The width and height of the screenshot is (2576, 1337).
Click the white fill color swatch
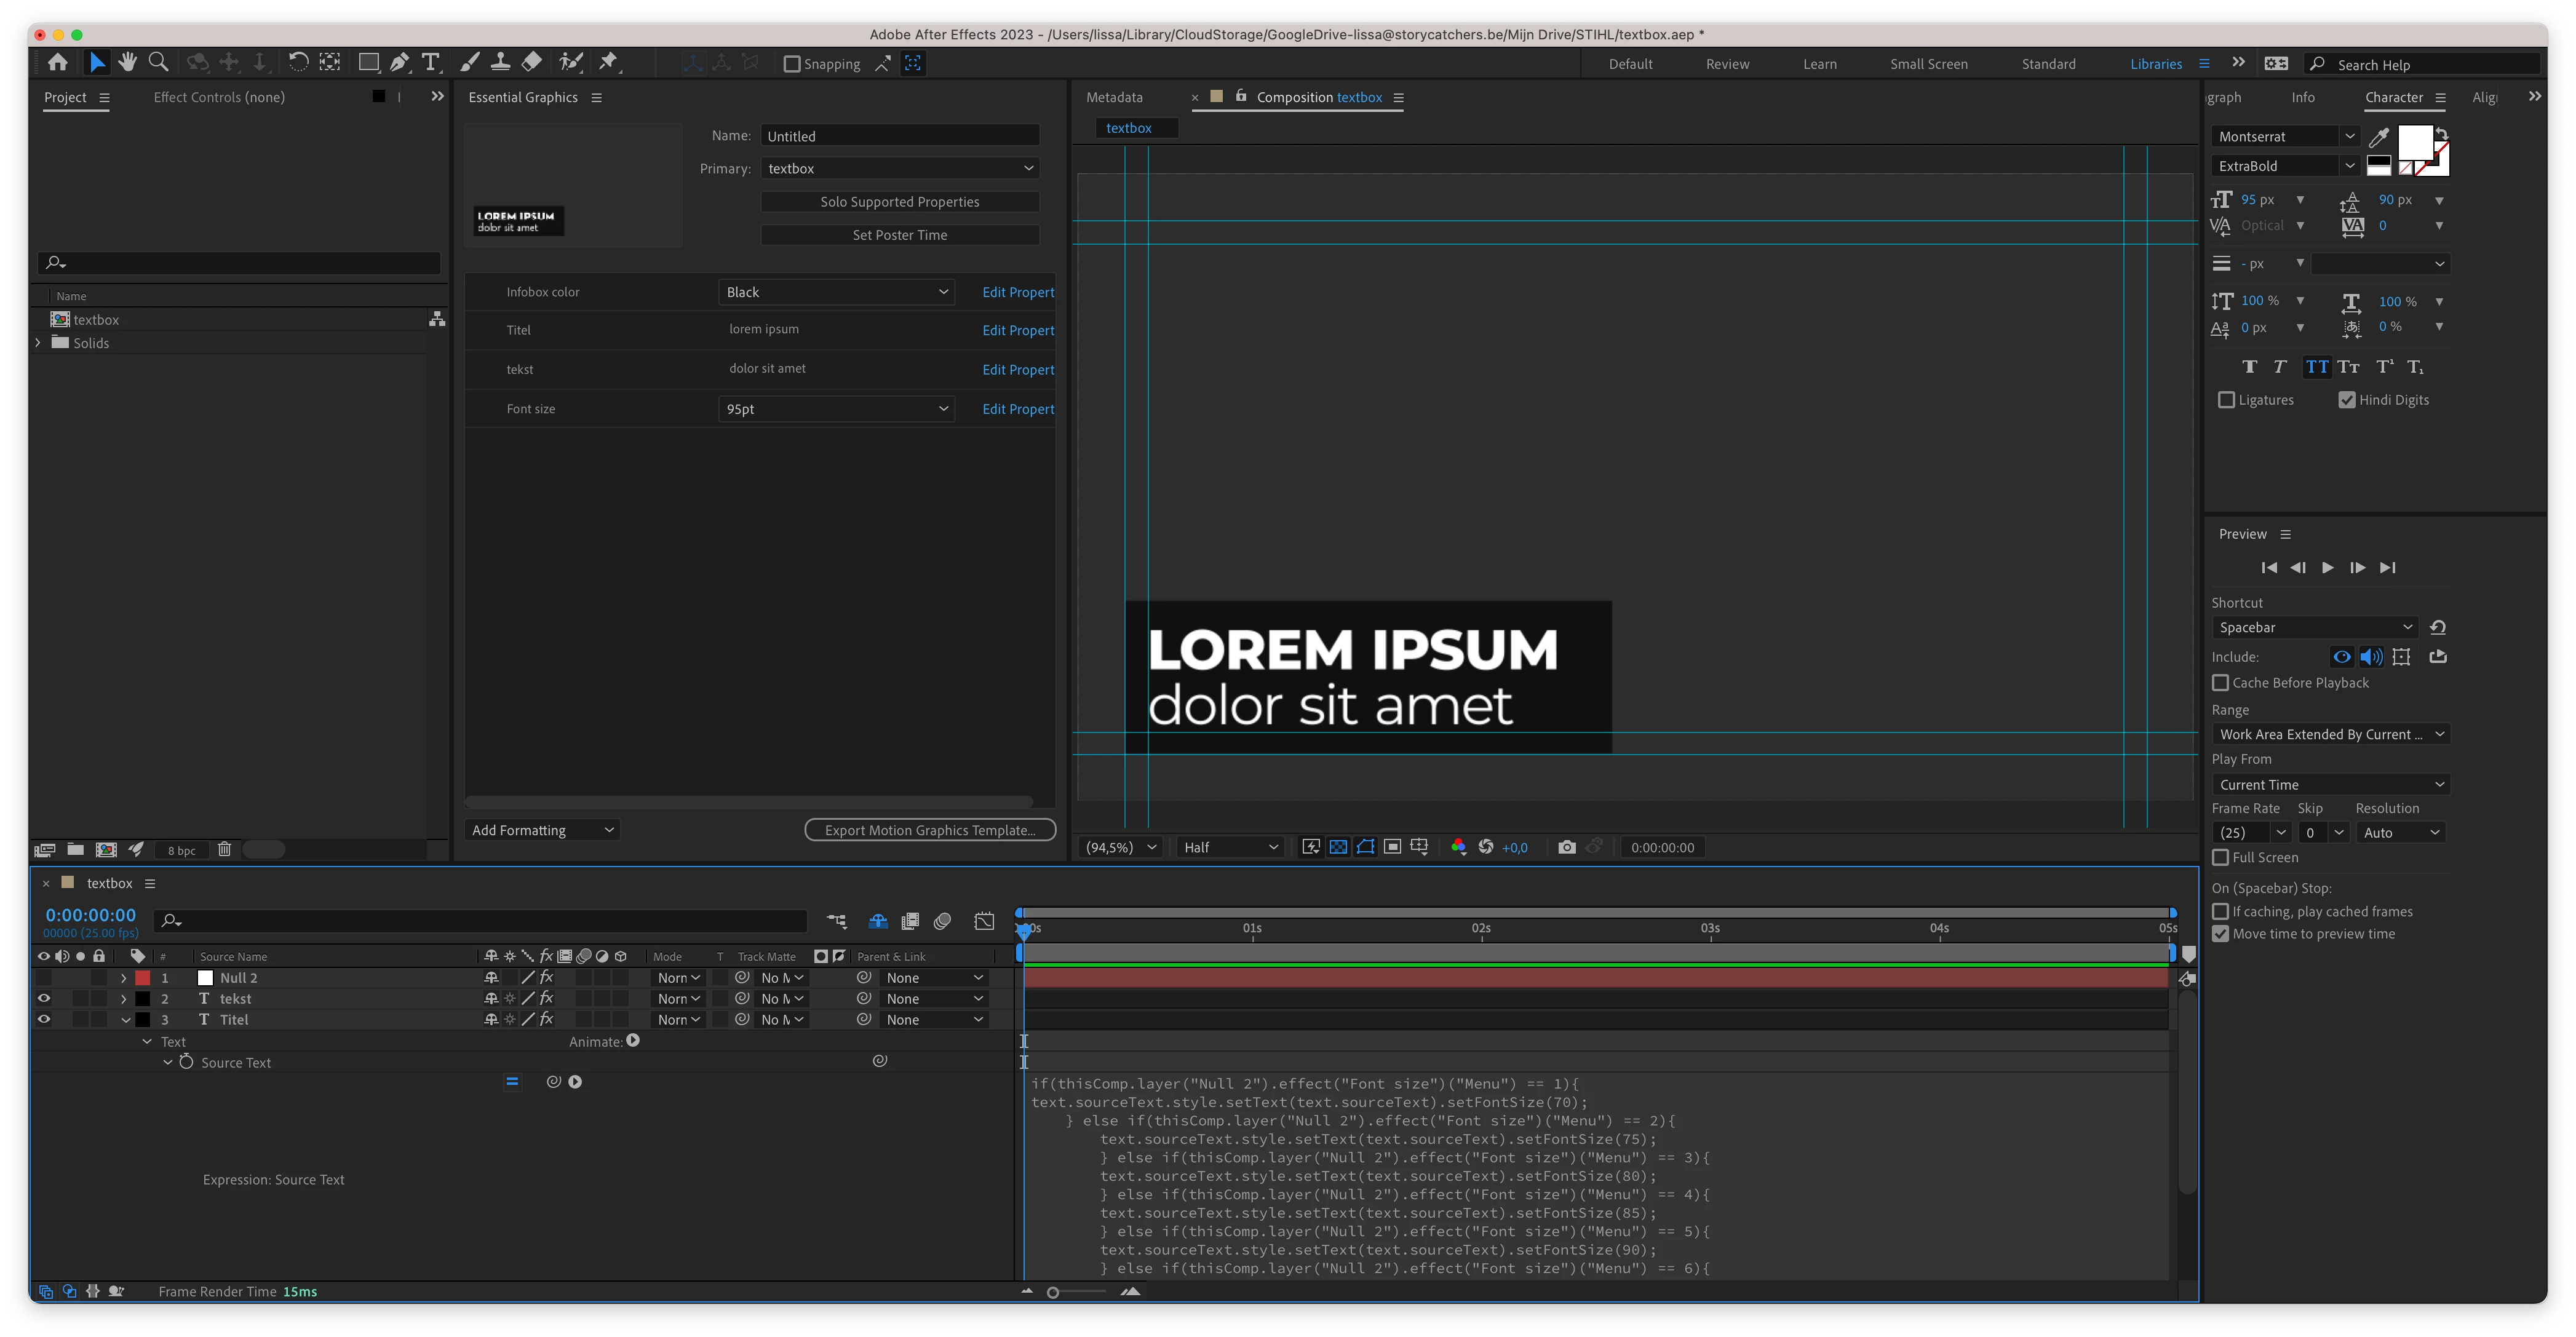(2414, 143)
